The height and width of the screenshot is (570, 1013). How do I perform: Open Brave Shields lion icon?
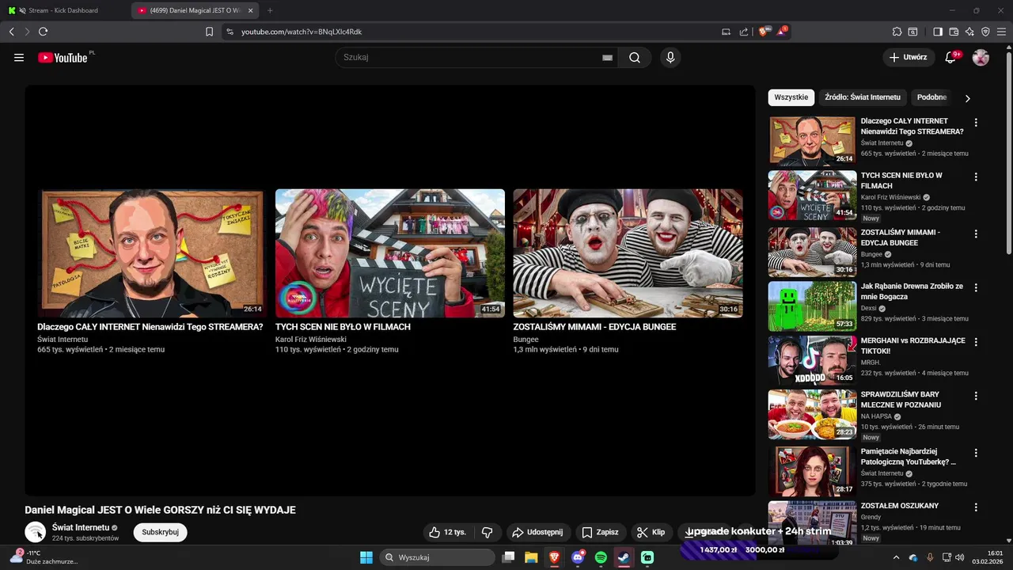(764, 32)
